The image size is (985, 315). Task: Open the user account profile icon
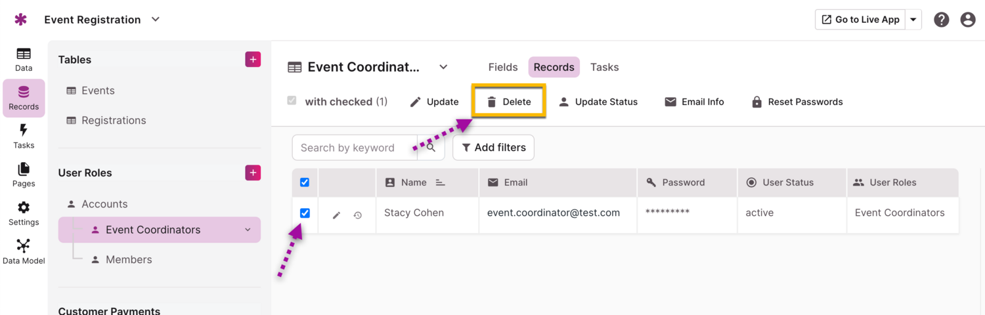[x=968, y=20]
